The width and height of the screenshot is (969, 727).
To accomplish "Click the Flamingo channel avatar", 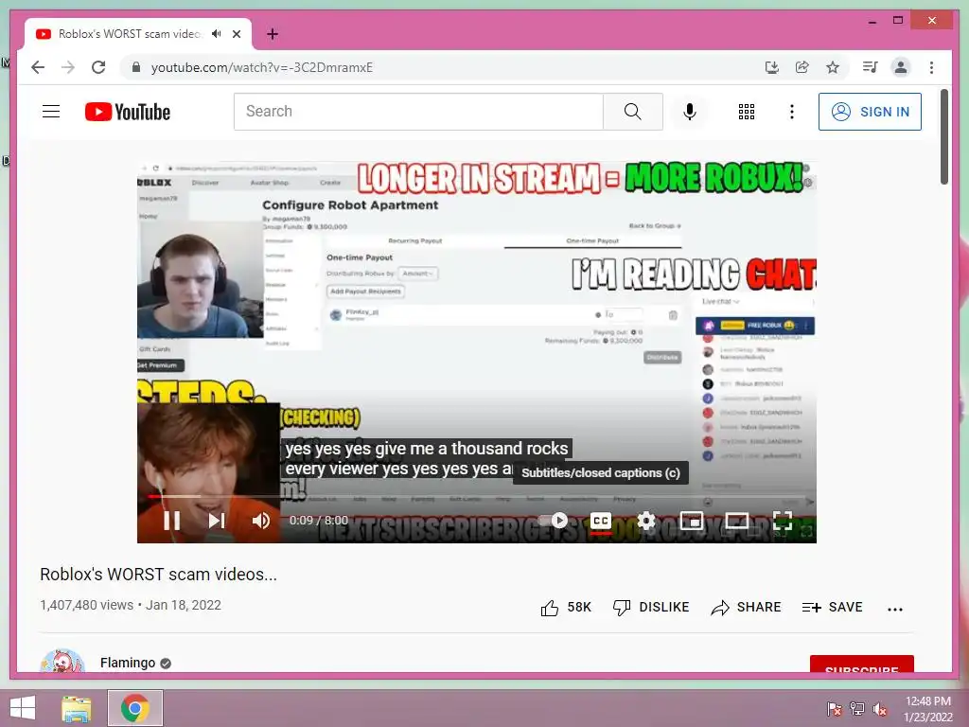I will tap(62, 662).
